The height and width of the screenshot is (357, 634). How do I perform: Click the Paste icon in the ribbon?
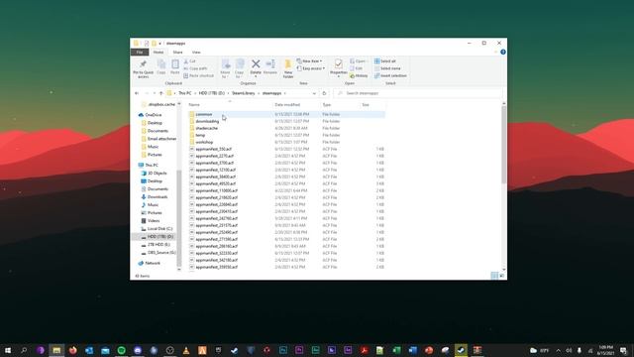click(175, 64)
